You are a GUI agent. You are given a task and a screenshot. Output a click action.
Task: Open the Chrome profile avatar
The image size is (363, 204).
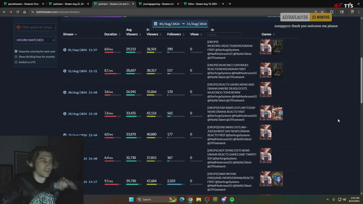352,12
